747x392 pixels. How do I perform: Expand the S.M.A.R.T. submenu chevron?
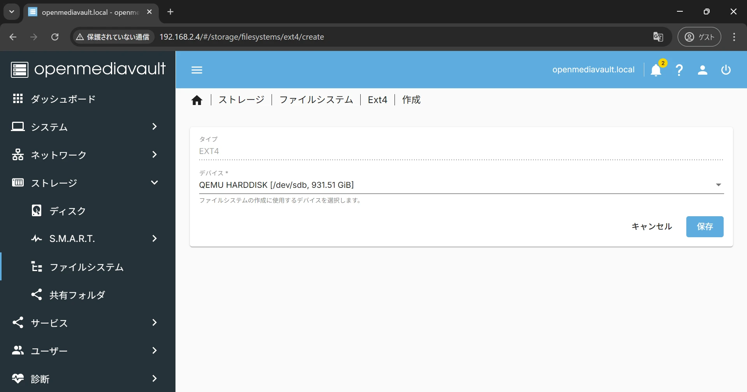[x=154, y=239]
